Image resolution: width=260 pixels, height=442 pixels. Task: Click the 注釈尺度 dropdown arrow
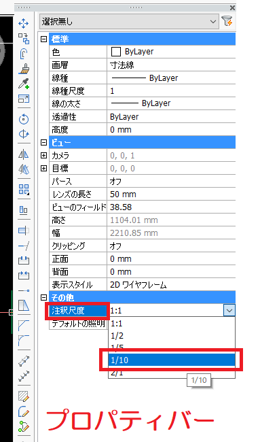pyautogui.click(x=229, y=311)
